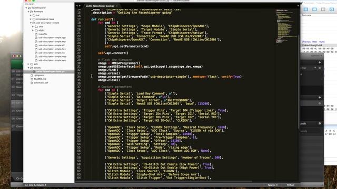Place cursor on line 27 self.api.connect()

pyautogui.click(x=113, y=53)
